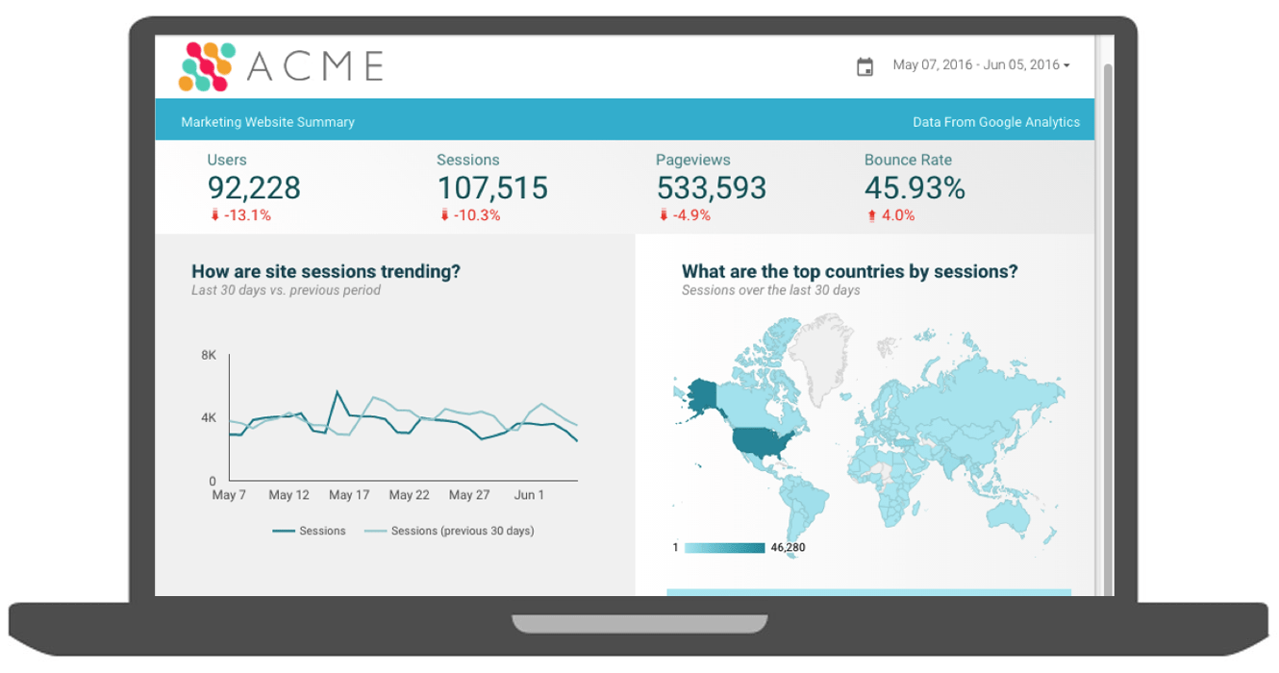
Task: Click the map color scale gradient bar
Action: pos(724,548)
